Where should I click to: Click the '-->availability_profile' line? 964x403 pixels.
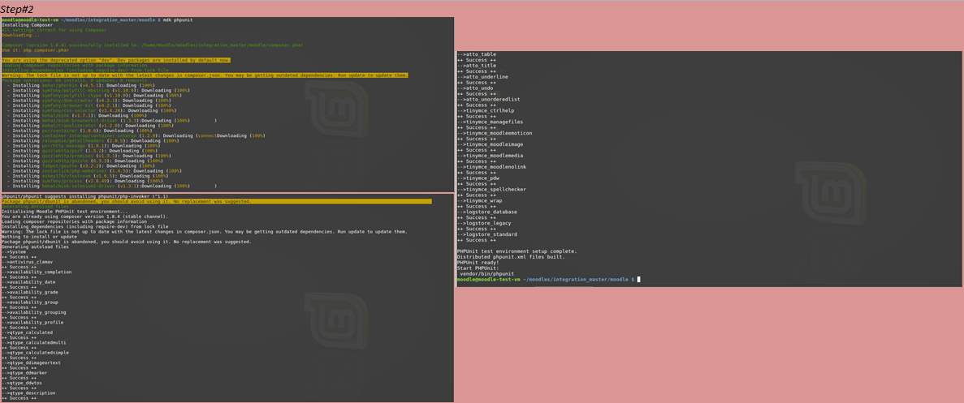coord(32,322)
